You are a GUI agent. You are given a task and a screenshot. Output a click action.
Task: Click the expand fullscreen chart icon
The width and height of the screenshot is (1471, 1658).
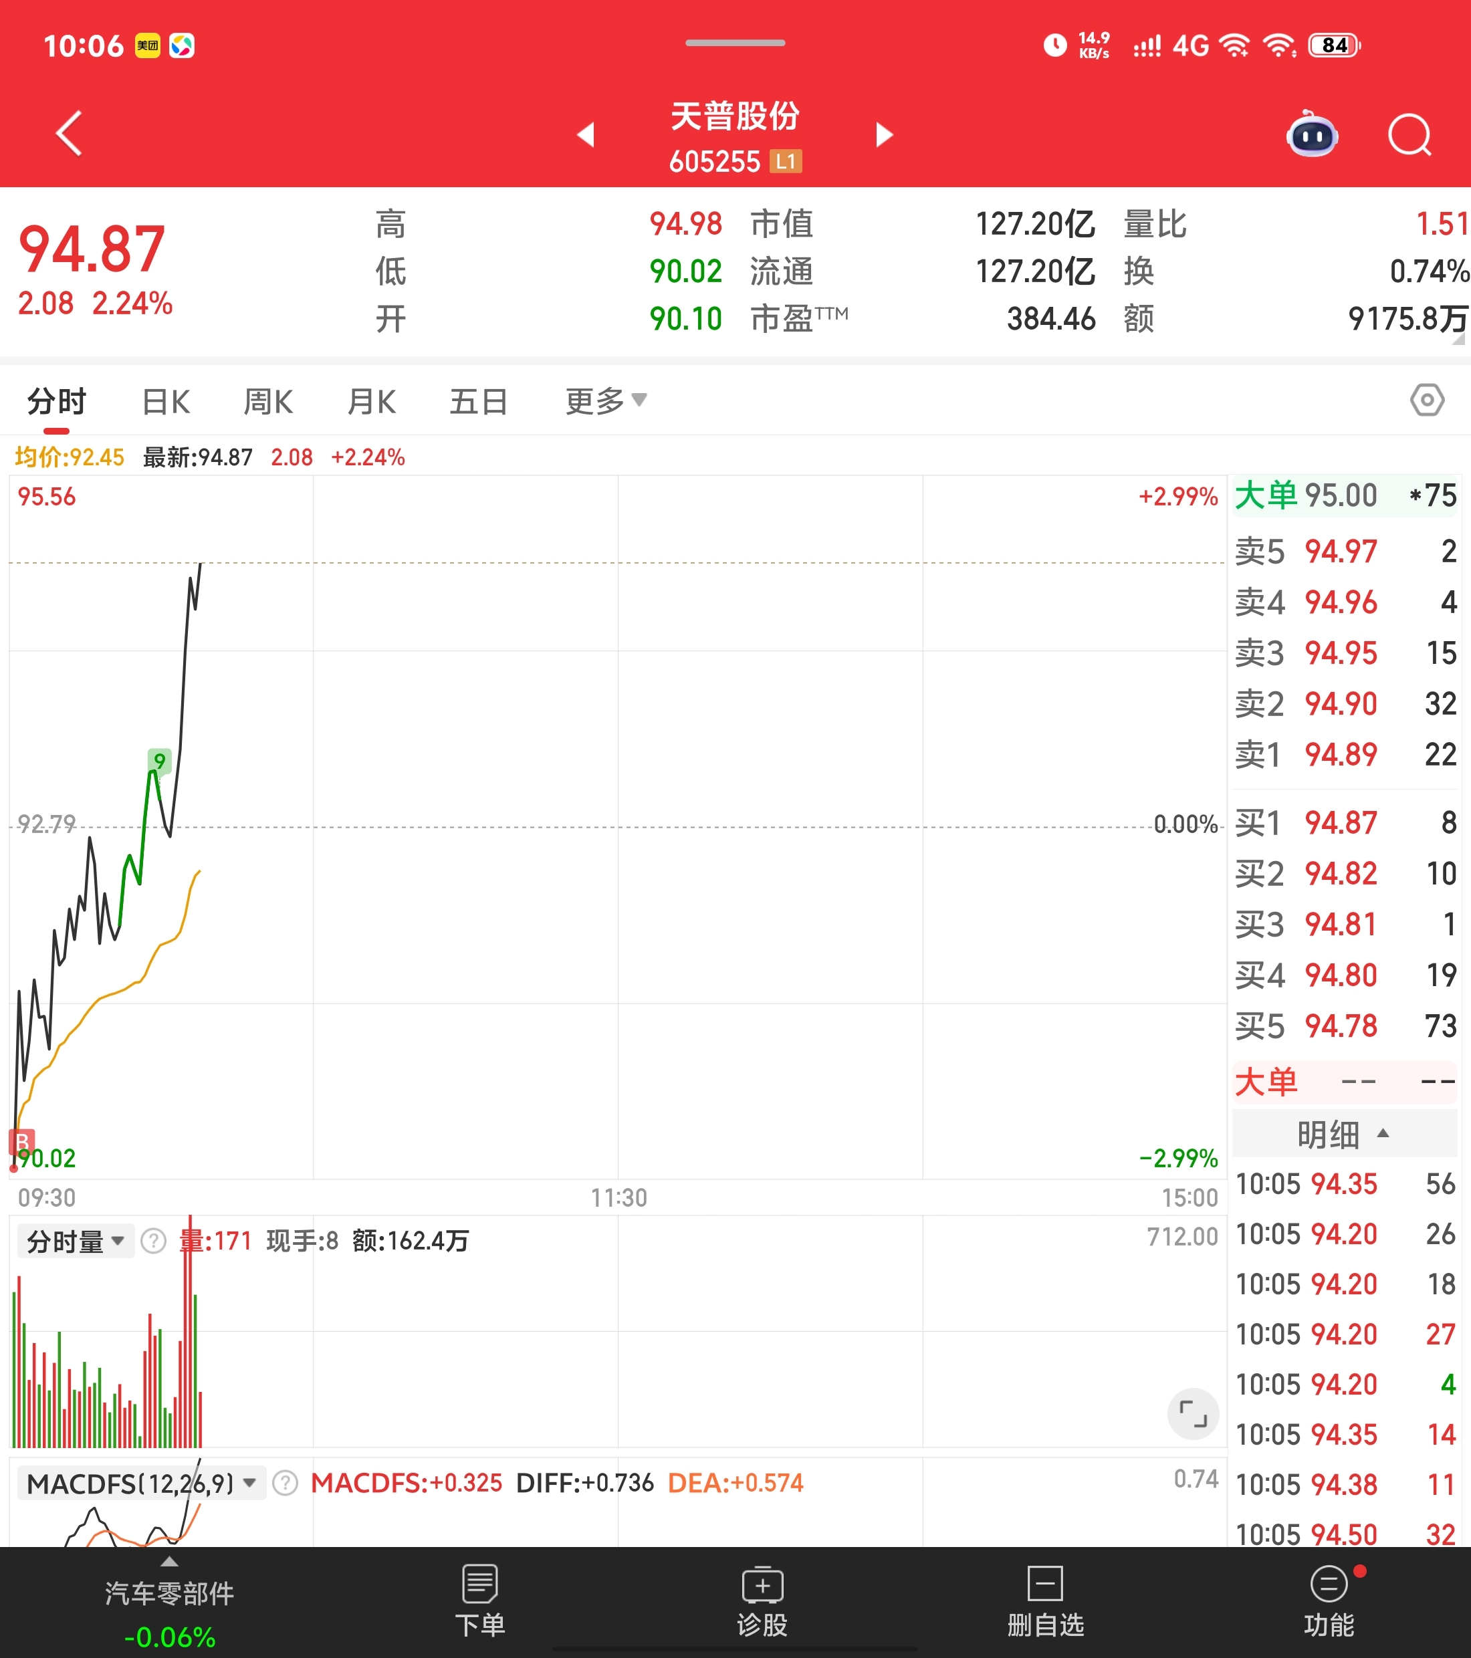[x=1193, y=1414]
